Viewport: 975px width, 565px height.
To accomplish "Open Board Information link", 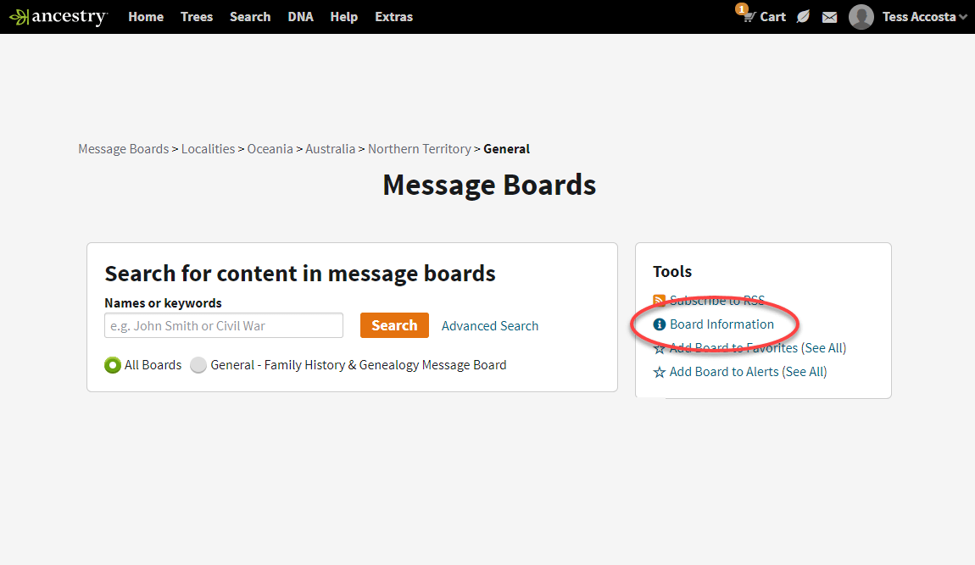I will [721, 324].
